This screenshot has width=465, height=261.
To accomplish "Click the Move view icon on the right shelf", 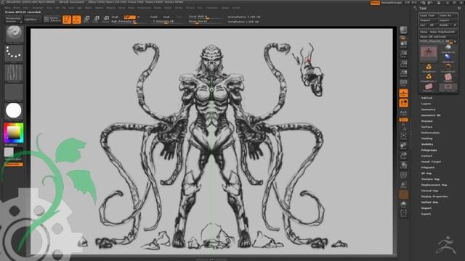I will 403,146.
